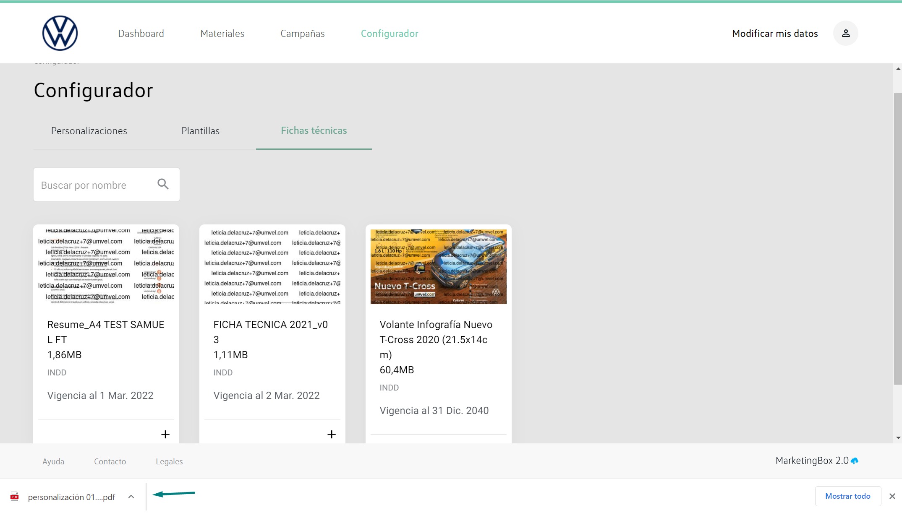Click the Mostrar todo button
This screenshot has height=513, width=902.
tap(847, 496)
